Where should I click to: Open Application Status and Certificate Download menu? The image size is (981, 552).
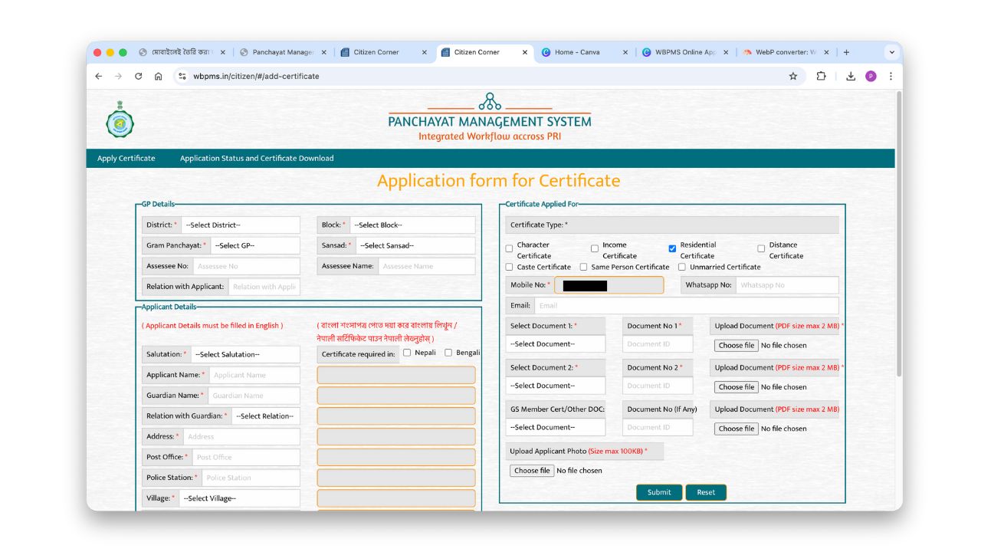(257, 158)
